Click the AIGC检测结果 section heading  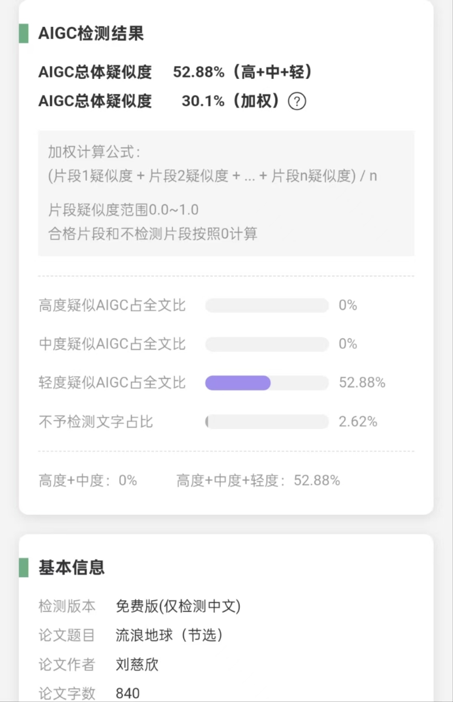pyautogui.click(x=91, y=33)
